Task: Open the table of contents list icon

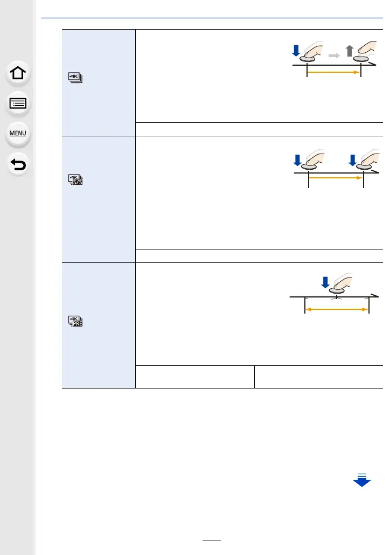Action: click(x=18, y=103)
